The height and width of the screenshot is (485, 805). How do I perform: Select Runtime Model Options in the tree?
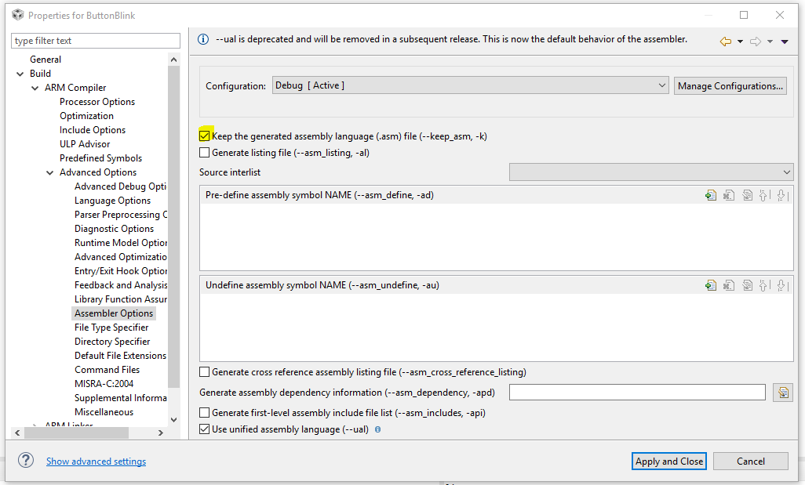point(120,243)
